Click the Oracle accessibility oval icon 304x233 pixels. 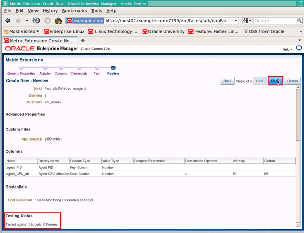299,49
